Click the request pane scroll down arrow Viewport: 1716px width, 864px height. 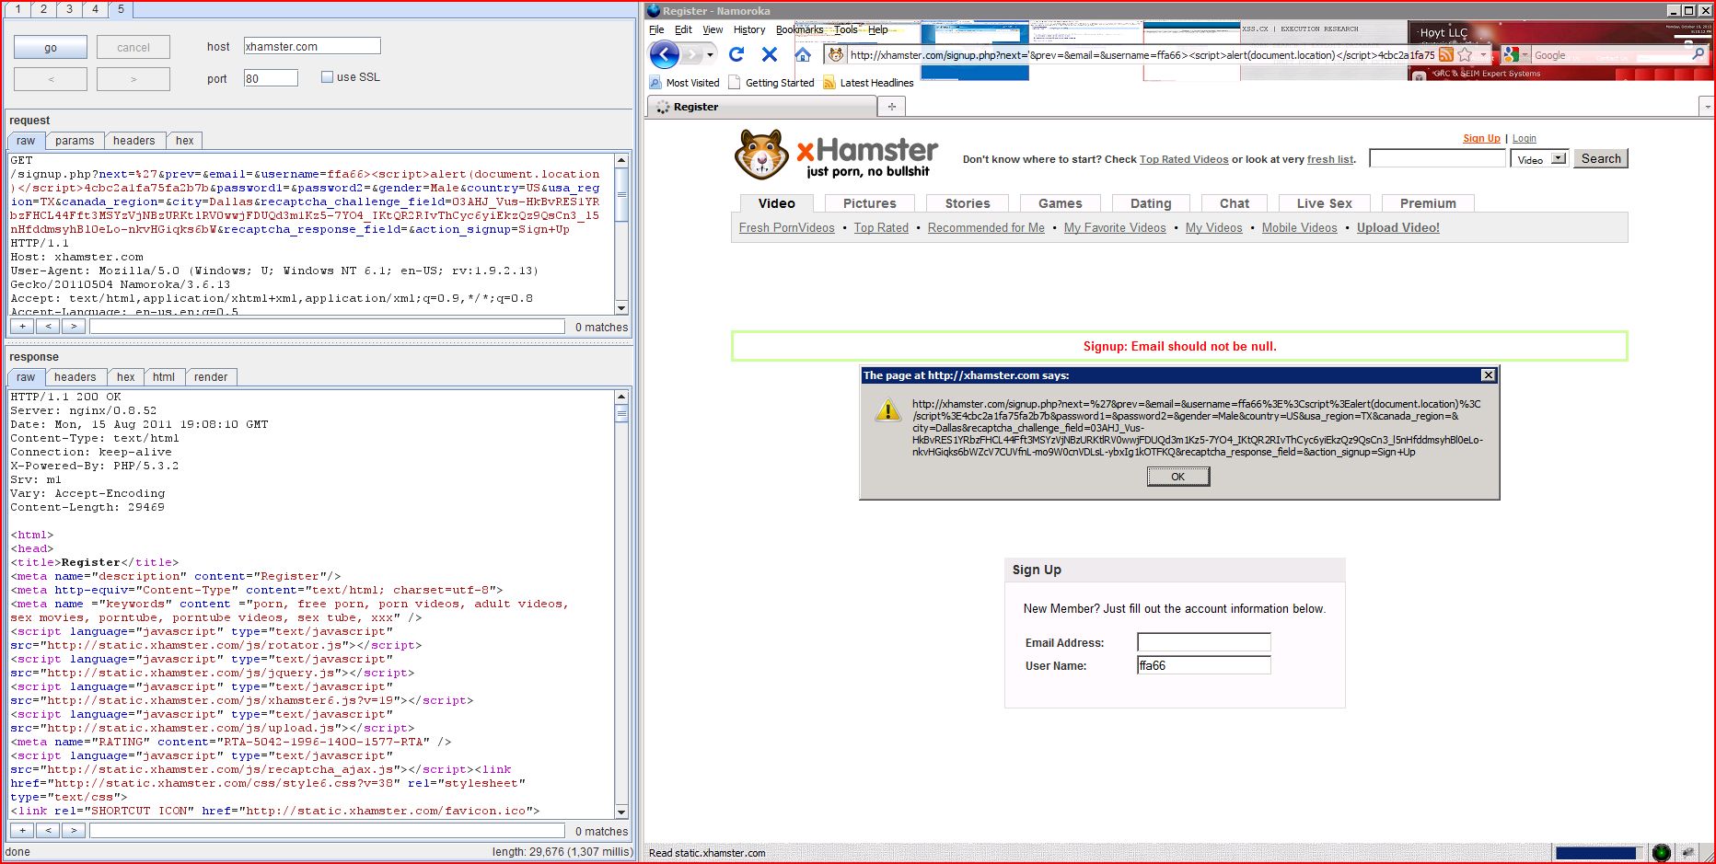621,308
